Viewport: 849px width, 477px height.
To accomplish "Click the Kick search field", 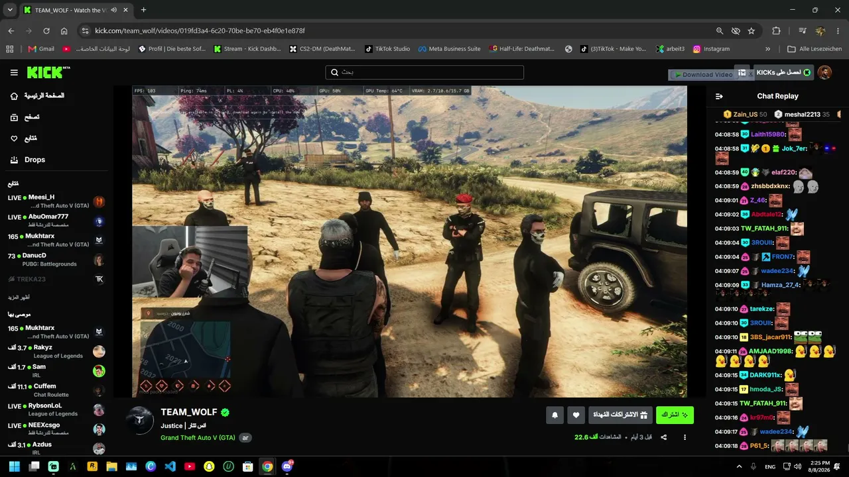I will click(x=424, y=72).
